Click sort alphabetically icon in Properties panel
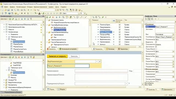This screenshot has width=176, height=99. tap(146, 19)
